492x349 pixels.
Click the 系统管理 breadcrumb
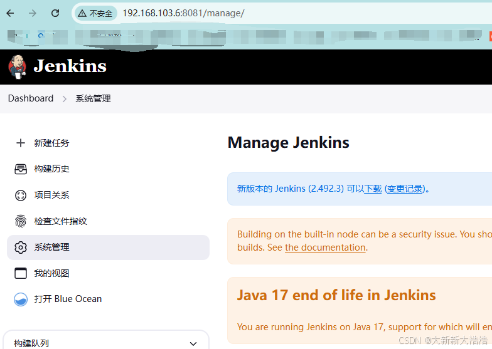tap(93, 99)
